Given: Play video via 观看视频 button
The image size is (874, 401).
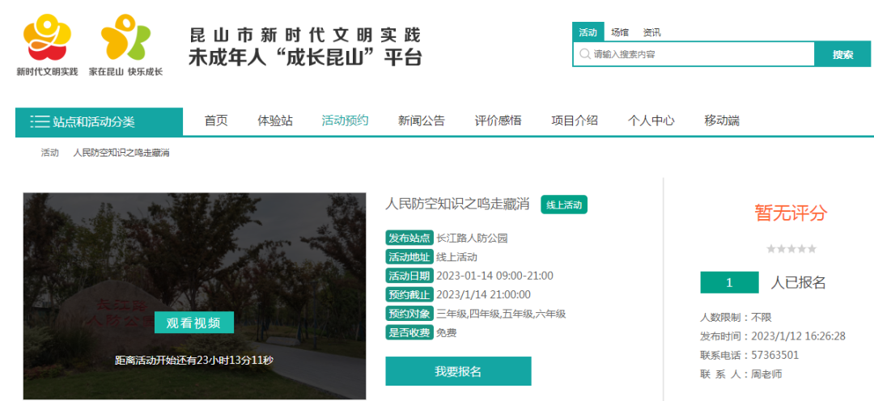Looking at the screenshot, I should 193,323.
